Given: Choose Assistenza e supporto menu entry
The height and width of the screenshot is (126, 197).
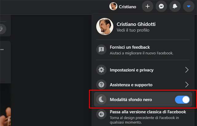Looking at the screenshot, I should (x=131, y=85).
